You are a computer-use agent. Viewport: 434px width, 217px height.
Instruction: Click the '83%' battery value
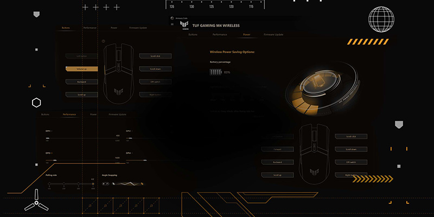[227, 72]
